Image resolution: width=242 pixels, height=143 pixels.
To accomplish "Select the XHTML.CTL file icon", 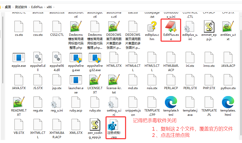I will pyautogui.click(x=38, y=125).
